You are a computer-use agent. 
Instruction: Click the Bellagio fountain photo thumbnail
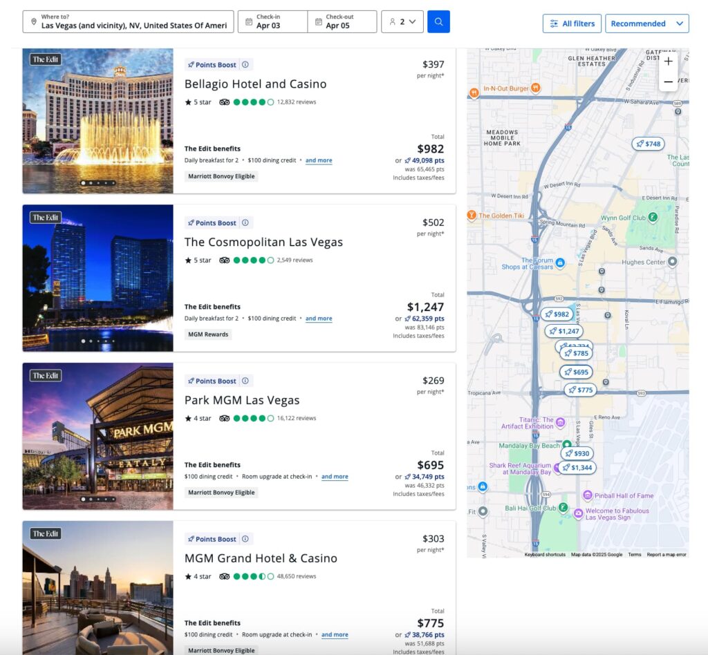97,120
